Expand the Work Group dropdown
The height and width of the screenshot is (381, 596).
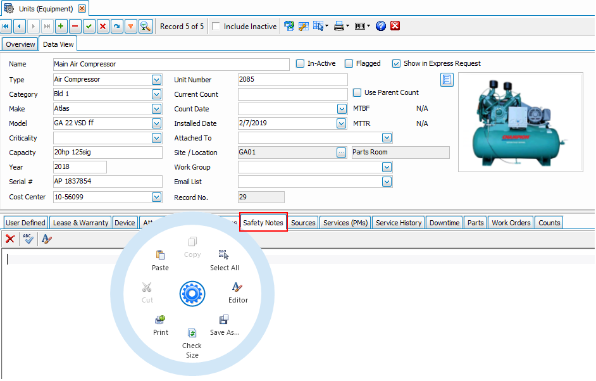pyautogui.click(x=387, y=167)
